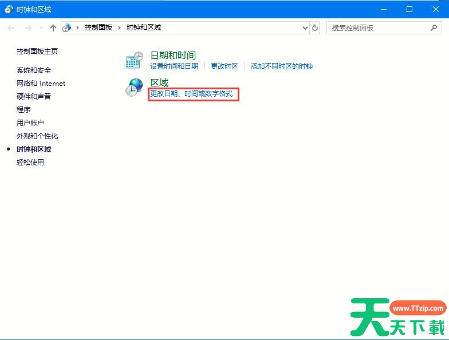Screen dimensions: 449x340
Task: Open 用户帐户 category
Action: (x=30, y=122)
